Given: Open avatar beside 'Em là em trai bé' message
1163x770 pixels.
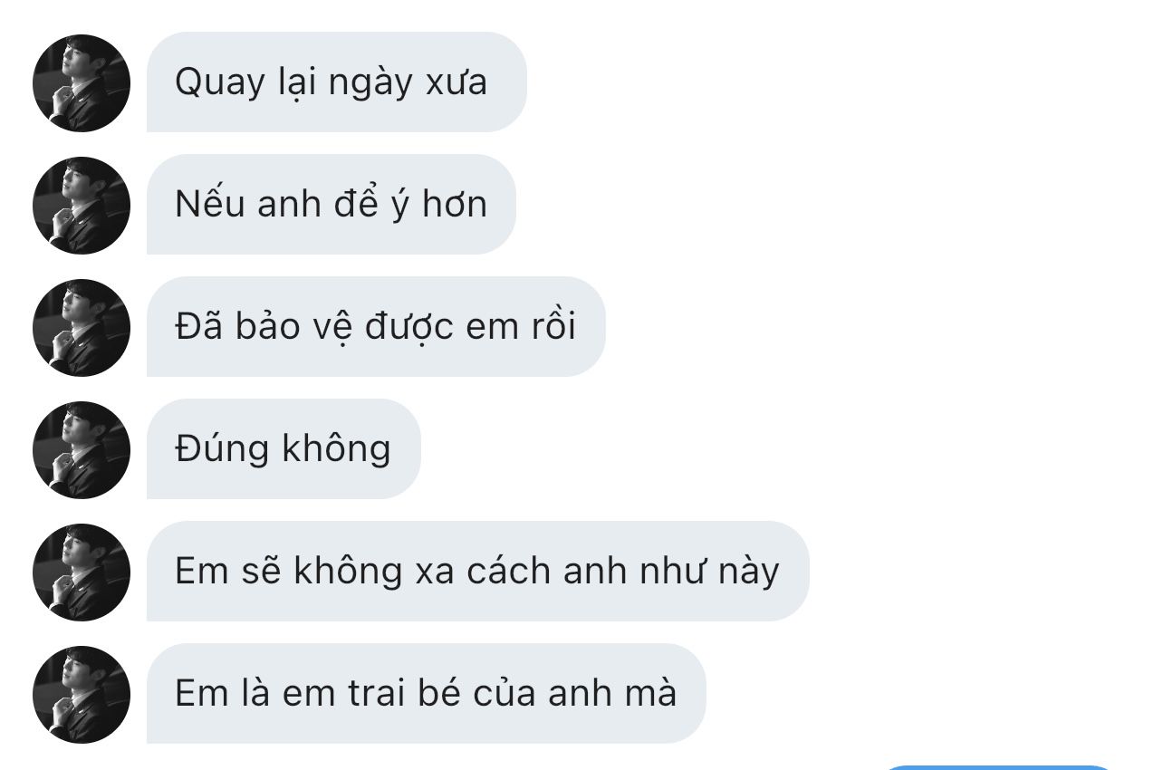Looking at the screenshot, I should [x=82, y=695].
